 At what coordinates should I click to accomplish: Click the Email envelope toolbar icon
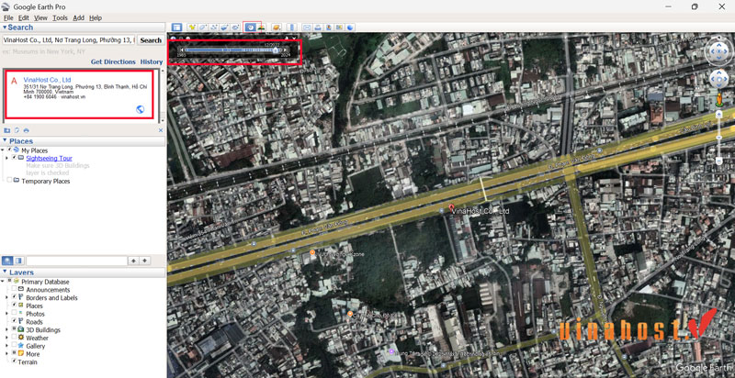[307, 28]
